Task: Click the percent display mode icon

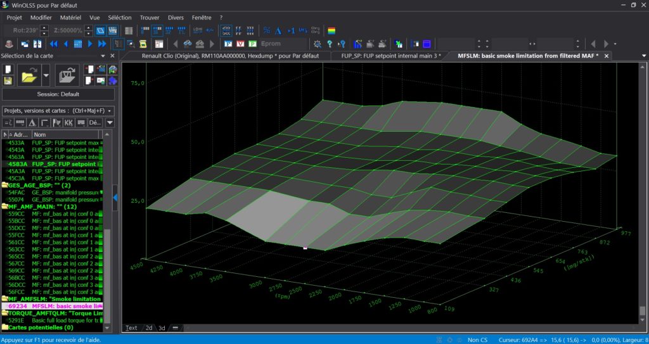Action: [267, 30]
